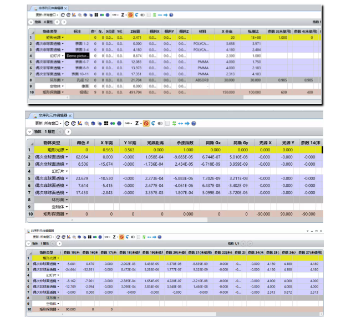Open the help question-mark icon in middle editor
Viewport: 356px width, 322px height.
(x=194, y=124)
